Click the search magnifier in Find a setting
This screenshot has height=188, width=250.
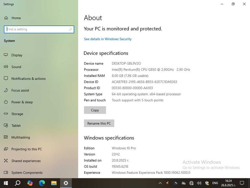pyautogui.click(x=70, y=29)
